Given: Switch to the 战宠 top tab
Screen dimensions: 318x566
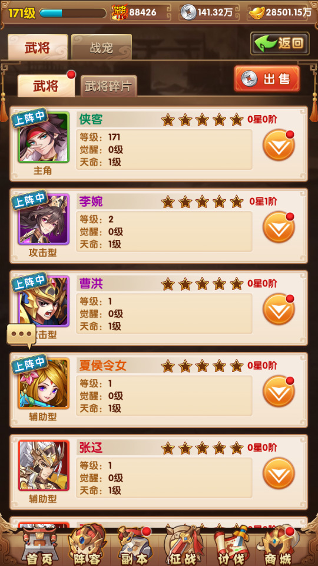Looking at the screenshot, I should [101, 47].
